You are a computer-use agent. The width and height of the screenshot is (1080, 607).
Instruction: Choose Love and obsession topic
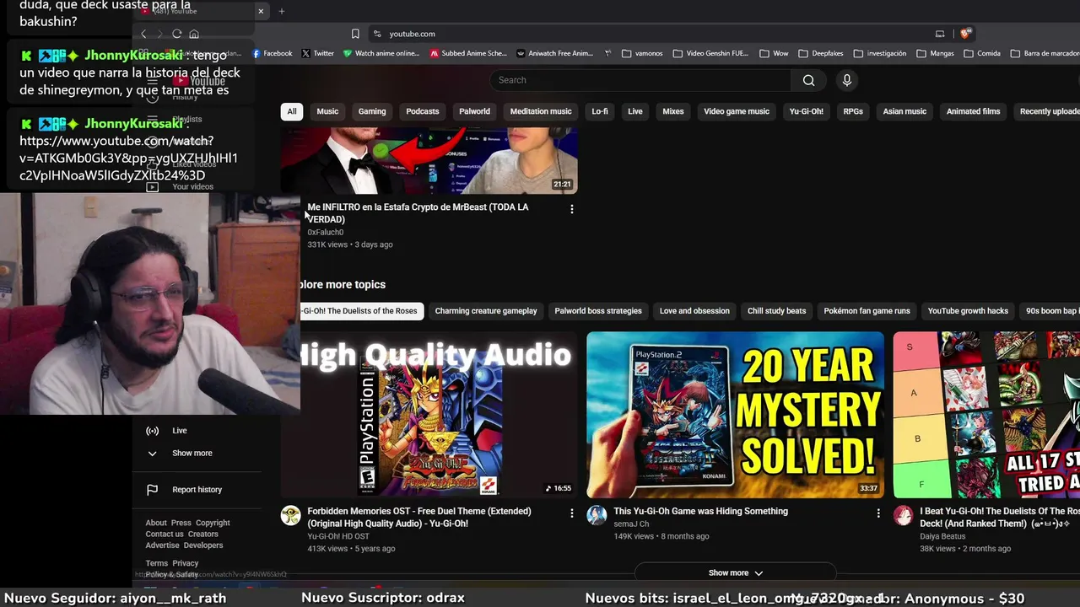694,311
